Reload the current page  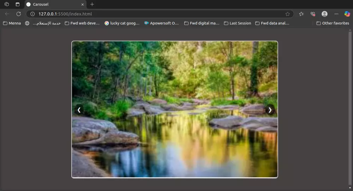click(x=19, y=14)
